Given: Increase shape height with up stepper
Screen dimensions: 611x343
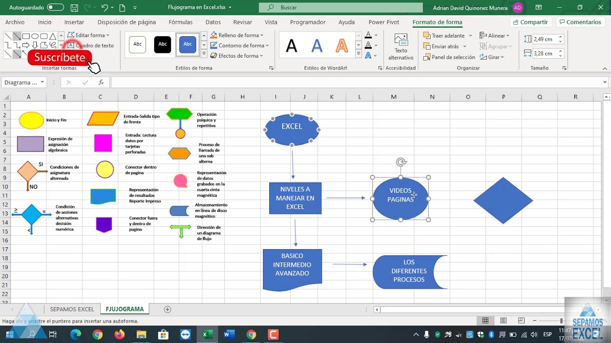Looking at the screenshot, I should (x=560, y=37).
